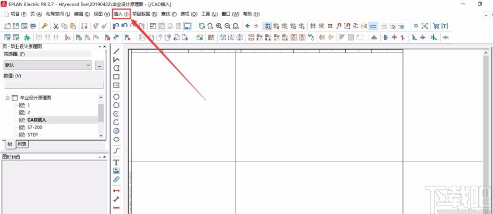Toggle grid display on/off

click(313, 26)
